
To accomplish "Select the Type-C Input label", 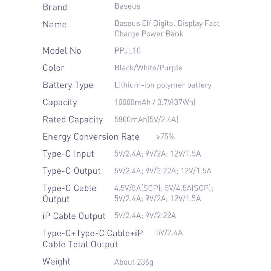I will click(68, 154).
